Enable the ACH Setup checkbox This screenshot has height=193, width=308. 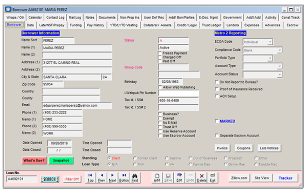tap(217, 96)
